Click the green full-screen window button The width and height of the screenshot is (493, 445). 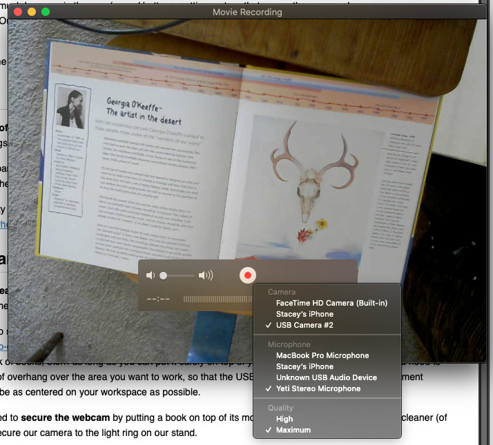pos(46,12)
